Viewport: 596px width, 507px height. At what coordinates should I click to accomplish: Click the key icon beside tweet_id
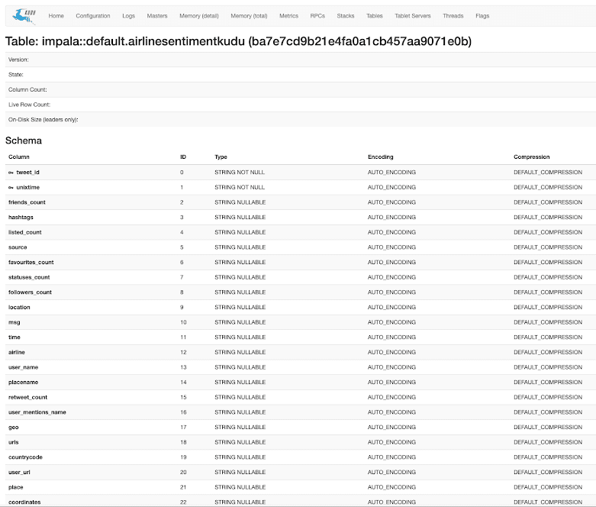(11, 173)
